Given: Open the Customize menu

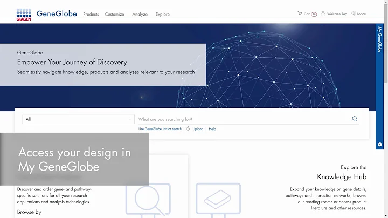Looking at the screenshot, I should point(114,14).
